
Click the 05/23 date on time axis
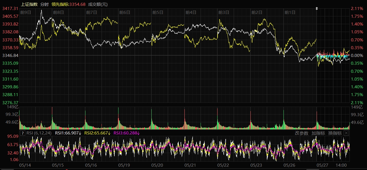256,165
